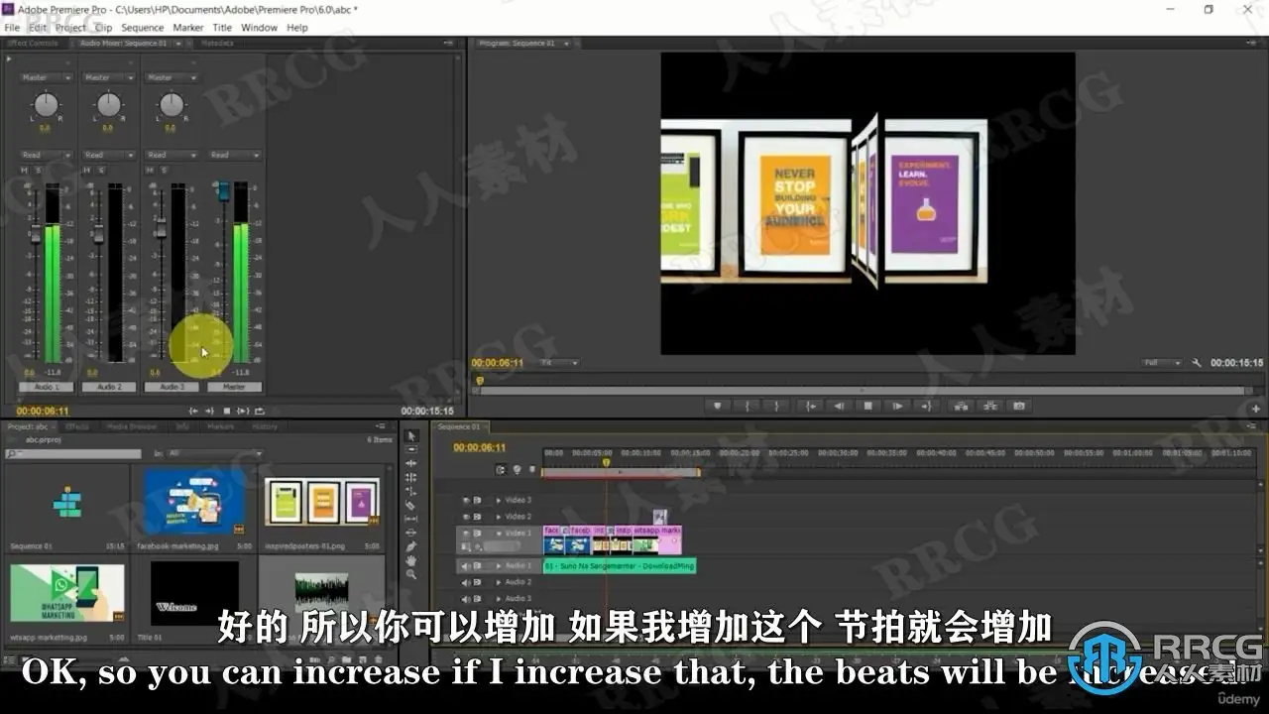Open the File menu
Image resolution: width=1269 pixels, height=714 pixels.
[x=12, y=28]
